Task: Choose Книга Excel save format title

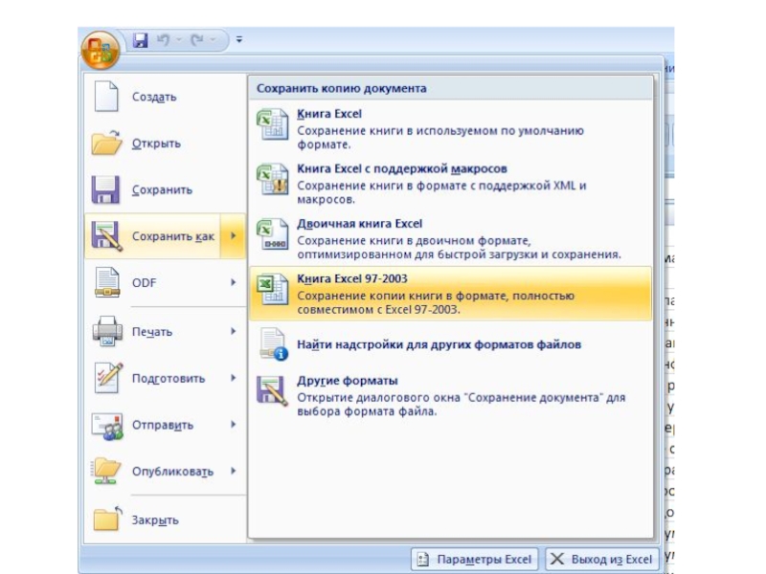Action: tap(329, 114)
